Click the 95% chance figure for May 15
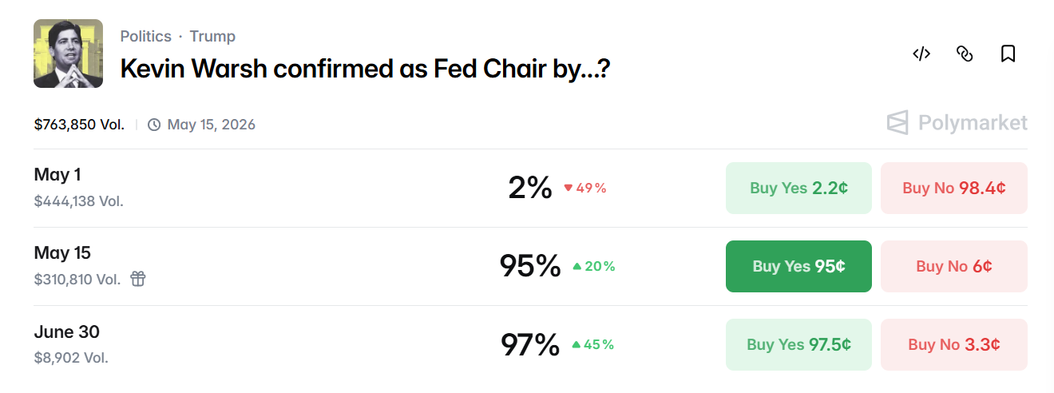1054x393 pixels. click(530, 267)
